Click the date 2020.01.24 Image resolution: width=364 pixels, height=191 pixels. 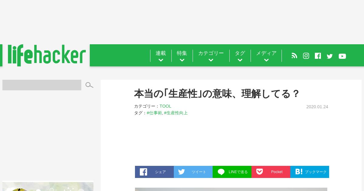317,107
